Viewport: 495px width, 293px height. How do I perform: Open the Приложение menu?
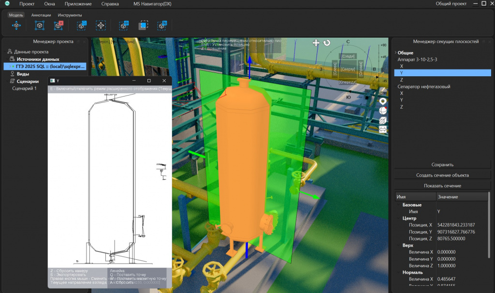tap(78, 4)
